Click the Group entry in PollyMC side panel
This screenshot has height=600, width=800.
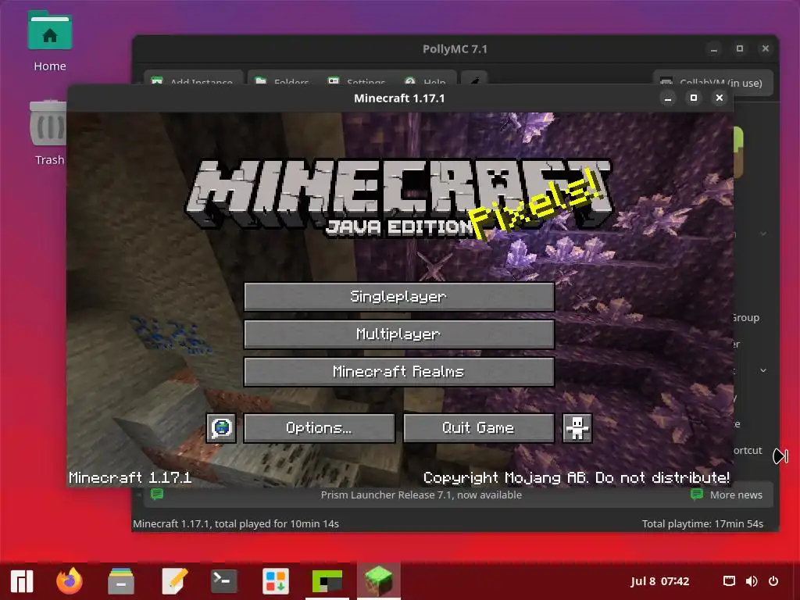pos(746,318)
